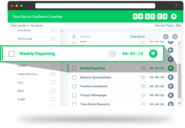Screen dimensions: 185x128
Task: Open the Time Doctor Research task
Action: [95, 104]
